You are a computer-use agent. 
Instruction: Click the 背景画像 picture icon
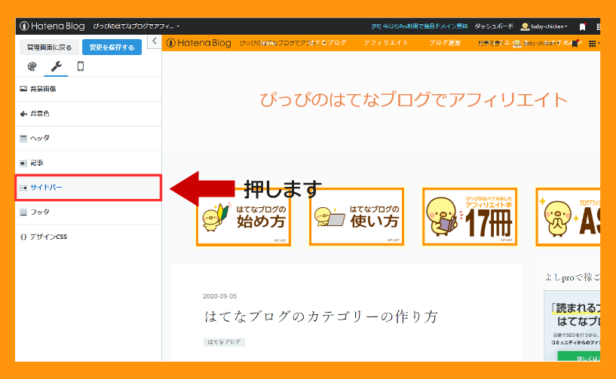tap(23, 89)
